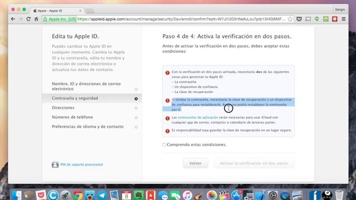The width and height of the screenshot is (356, 200).
Task: Open PIN de soporte provisional link
Action: coord(82,164)
